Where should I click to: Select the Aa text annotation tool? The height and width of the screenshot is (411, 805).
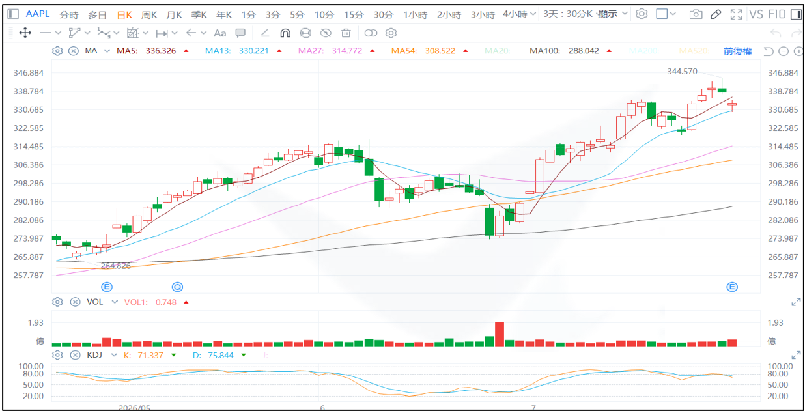click(220, 33)
